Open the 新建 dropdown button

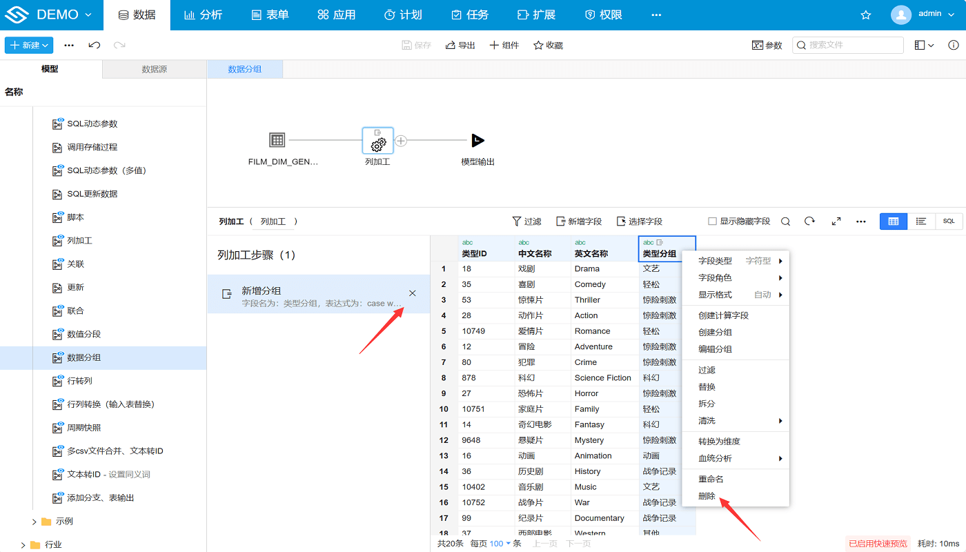click(x=29, y=45)
